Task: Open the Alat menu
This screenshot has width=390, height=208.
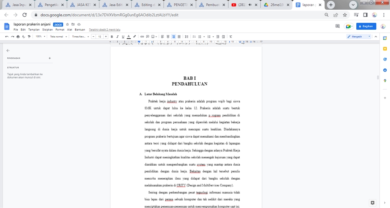Action: coord(69,30)
